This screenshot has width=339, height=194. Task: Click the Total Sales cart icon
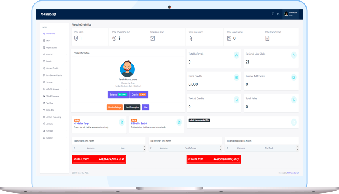pos(294,100)
